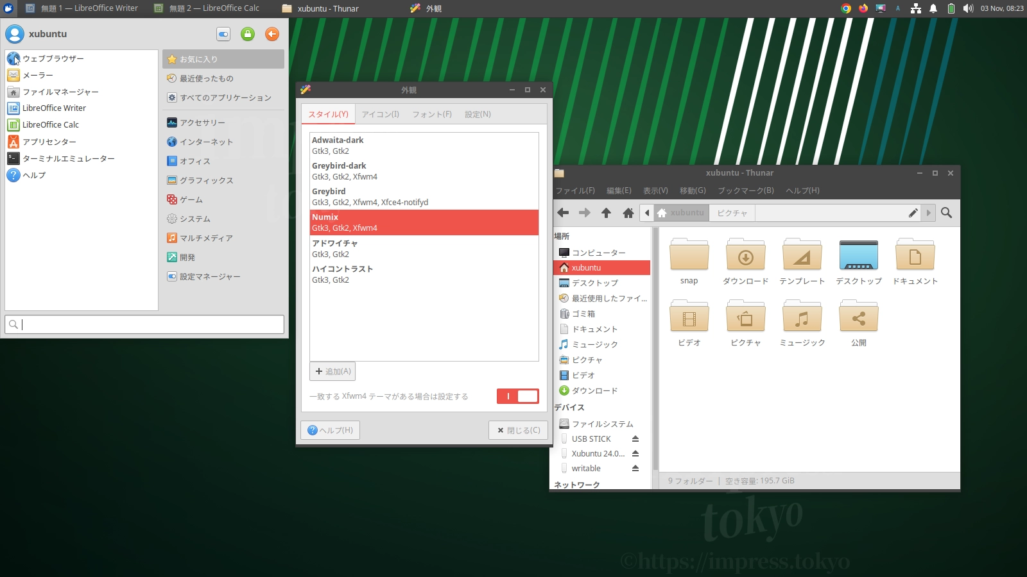Viewport: 1027px width, 577px height.
Task: Open the 編集 menu in Thunar
Action: tap(619, 190)
